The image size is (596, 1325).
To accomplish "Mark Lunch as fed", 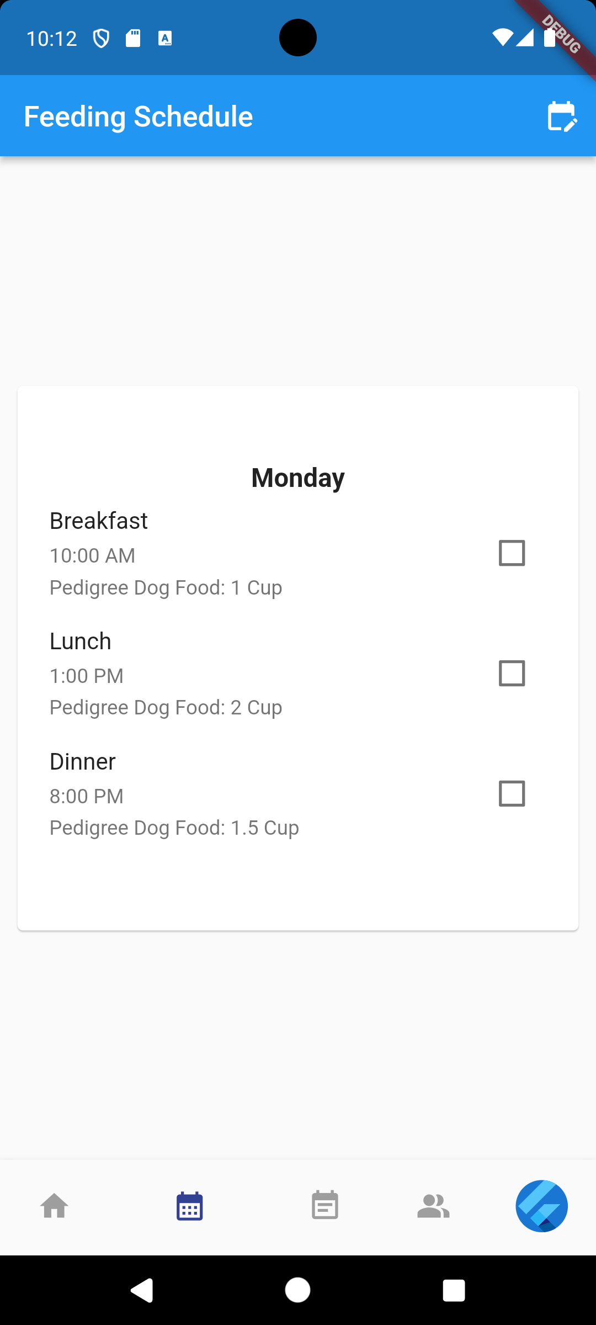I will pos(512,674).
